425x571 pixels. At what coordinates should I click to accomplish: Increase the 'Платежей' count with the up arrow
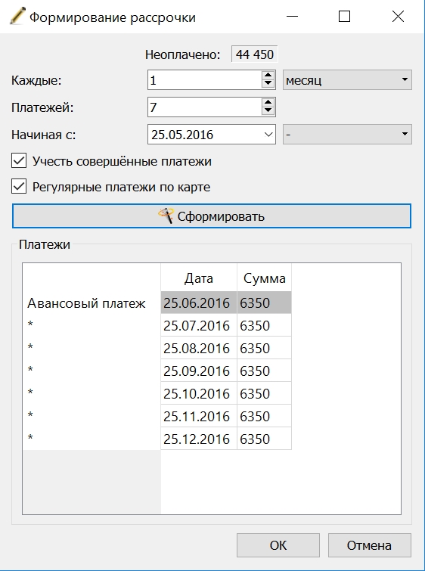coord(268,103)
